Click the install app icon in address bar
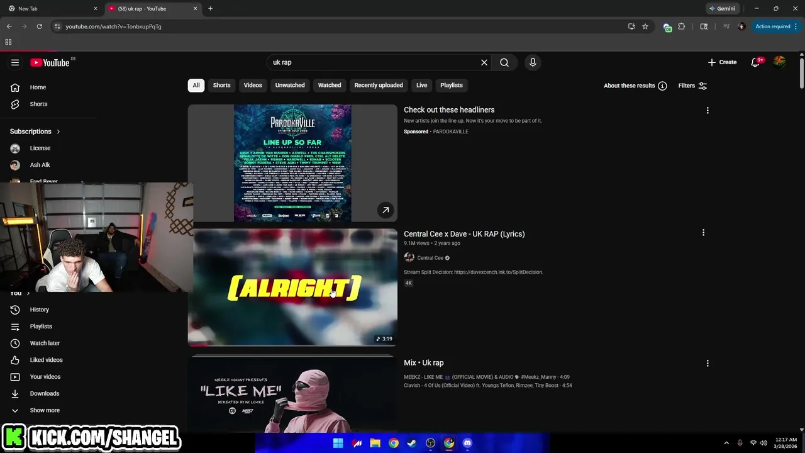Viewport: 805px width, 453px height. [x=631, y=26]
